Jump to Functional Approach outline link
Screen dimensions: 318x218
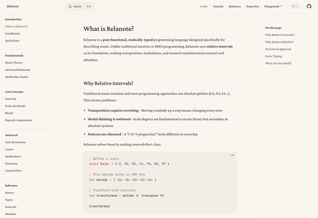(x=278, y=49)
